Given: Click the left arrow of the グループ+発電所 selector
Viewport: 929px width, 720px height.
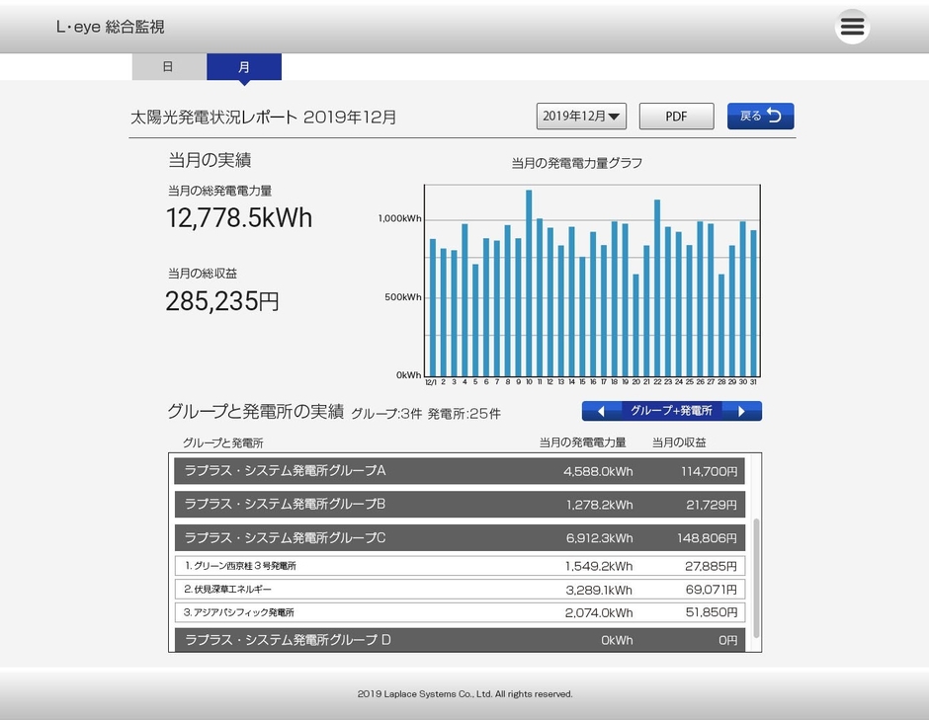Looking at the screenshot, I should click(601, 410).
